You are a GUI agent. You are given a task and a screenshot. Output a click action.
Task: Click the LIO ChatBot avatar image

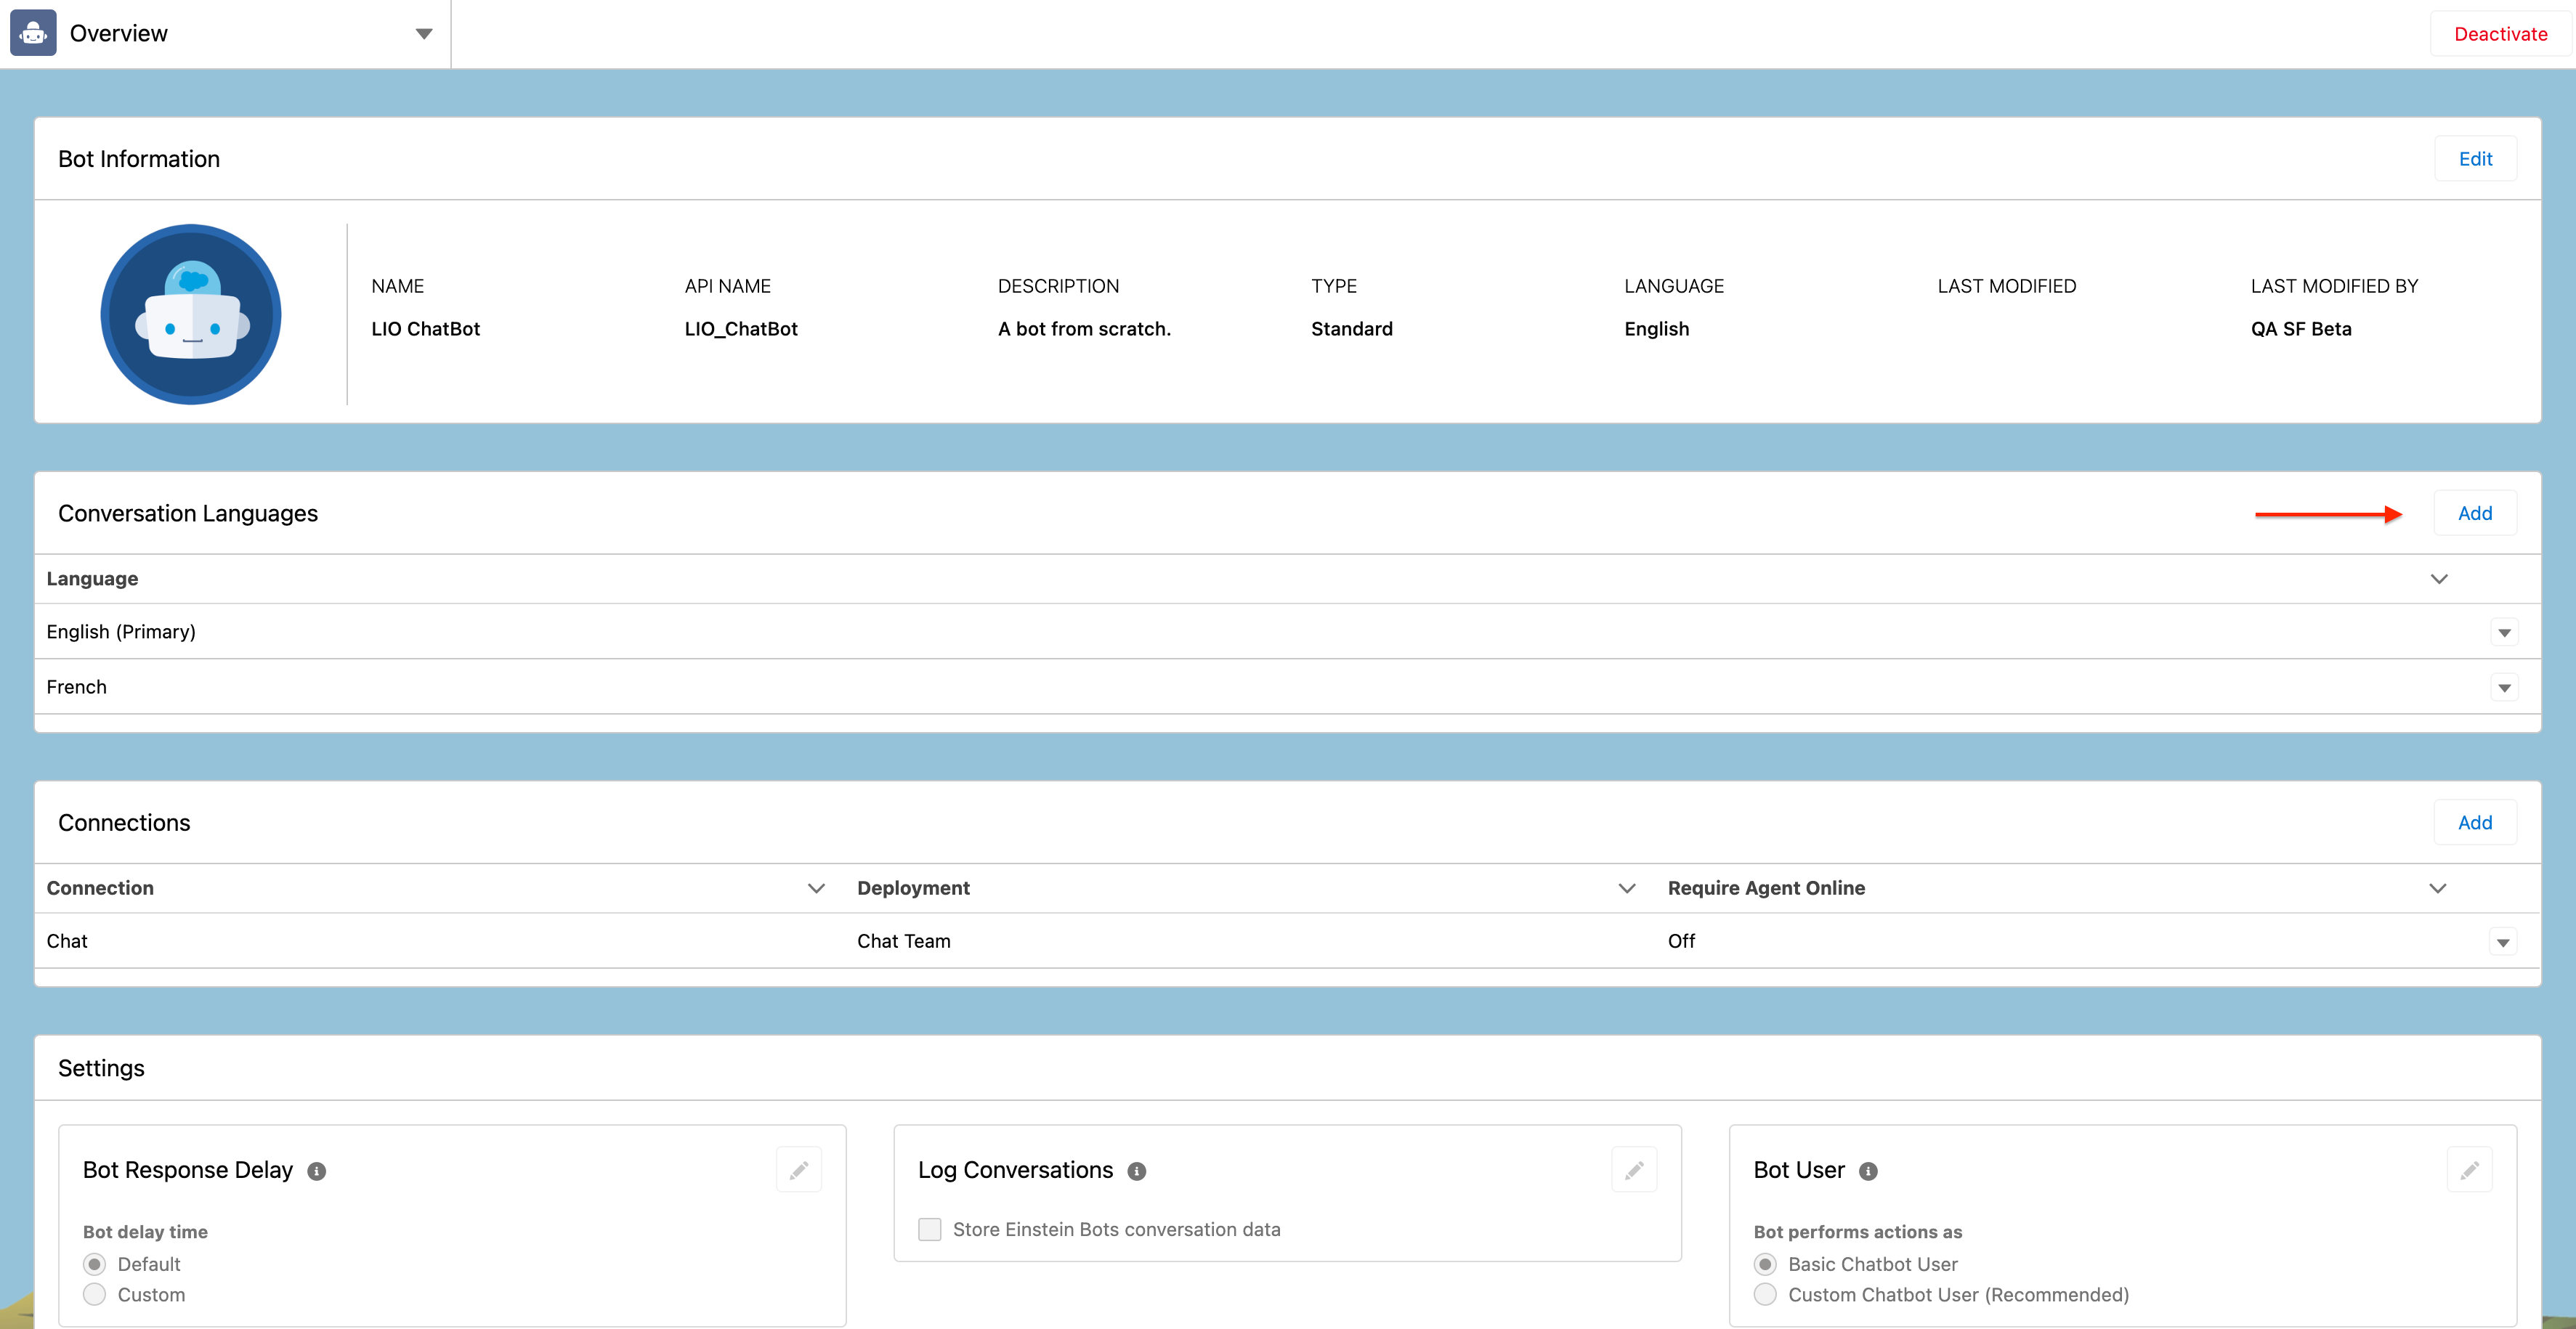coord(191,314)
